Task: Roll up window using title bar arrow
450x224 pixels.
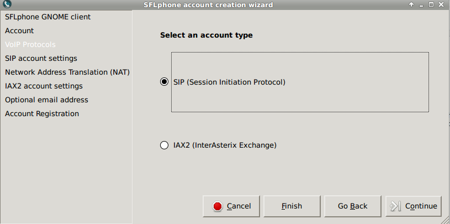Action: [x=411, y=4]
